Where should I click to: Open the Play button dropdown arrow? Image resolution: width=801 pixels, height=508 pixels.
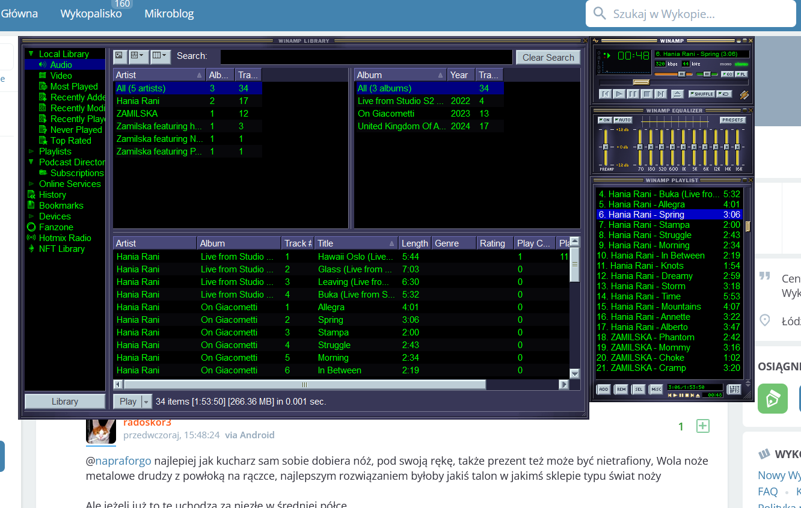click(x=146, y=402)
